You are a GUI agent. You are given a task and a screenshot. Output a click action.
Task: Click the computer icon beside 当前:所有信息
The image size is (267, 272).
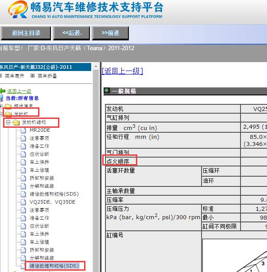tap(1, 98)
